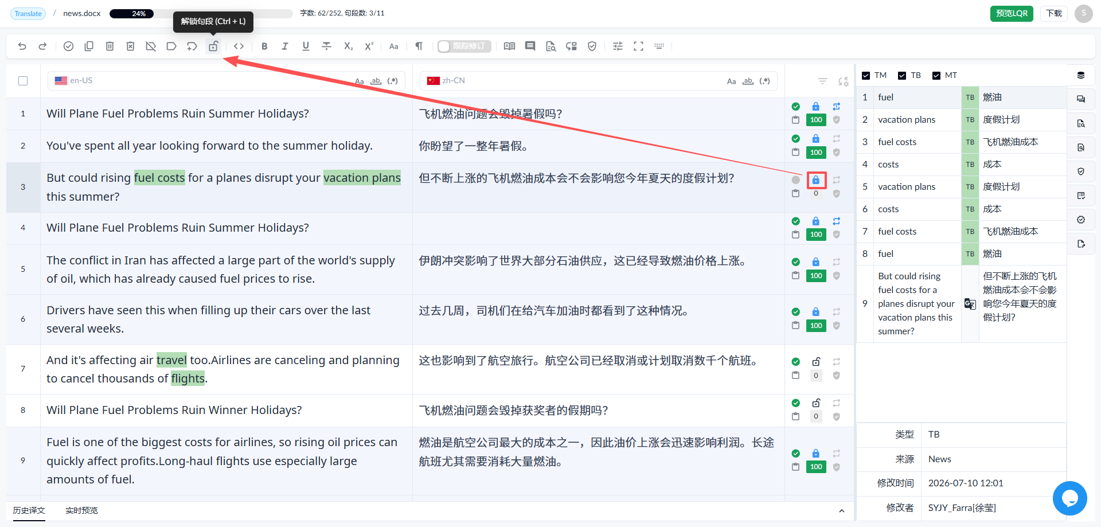Apply bold formatting
This screenshot has height=527, width=1101.
coord(264,46)
